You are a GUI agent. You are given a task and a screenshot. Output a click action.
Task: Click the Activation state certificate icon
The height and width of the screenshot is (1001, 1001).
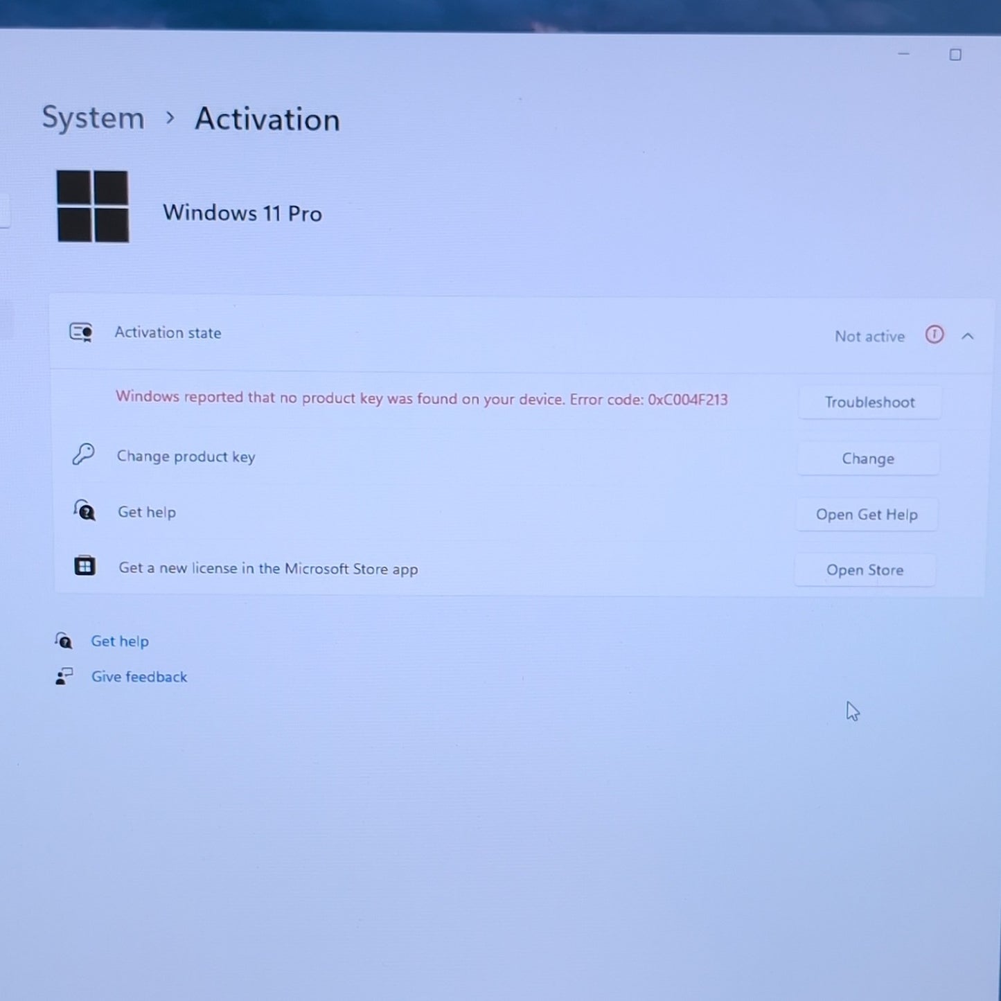coord(81,333)
